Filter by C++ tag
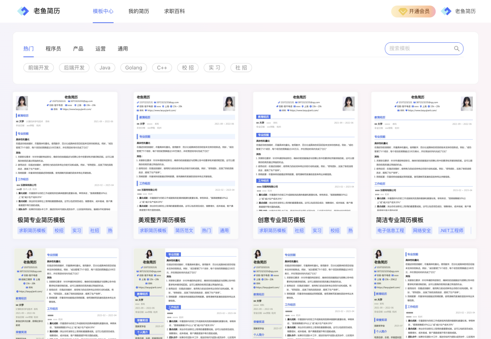 point(162,68)
